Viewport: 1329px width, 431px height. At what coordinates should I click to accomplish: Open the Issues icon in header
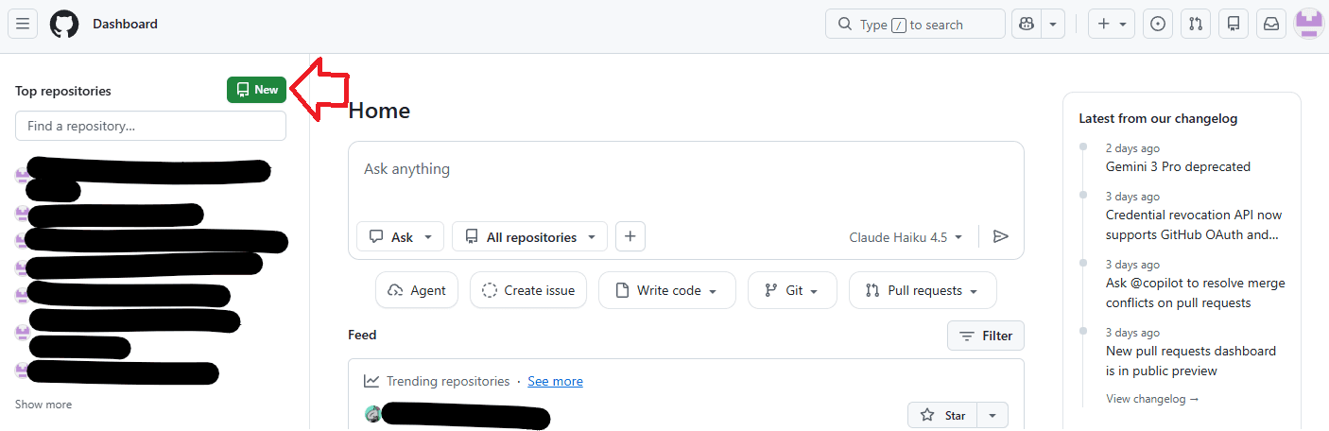[1158, 25]
